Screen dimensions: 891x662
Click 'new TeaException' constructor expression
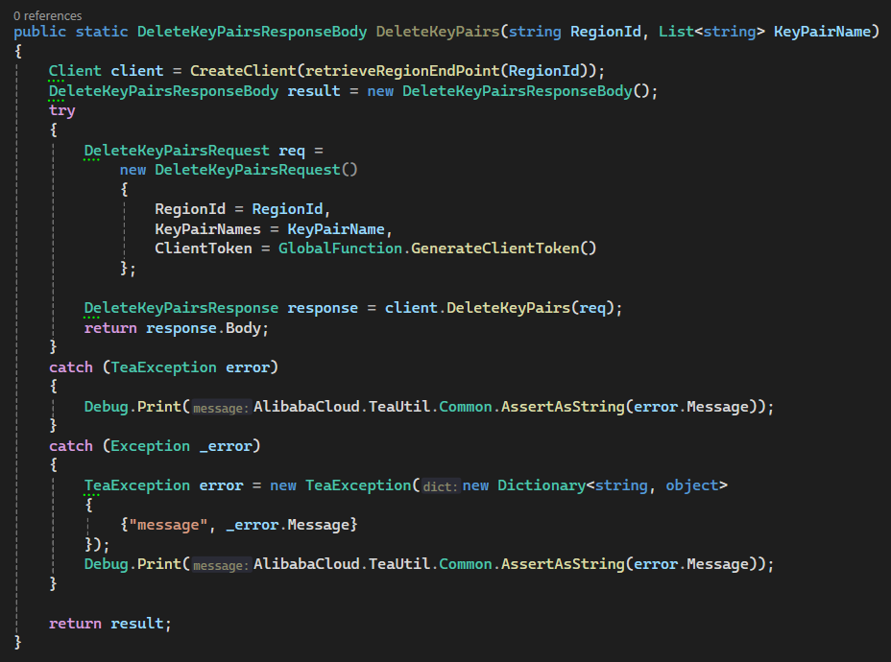[x=341, y=485]
